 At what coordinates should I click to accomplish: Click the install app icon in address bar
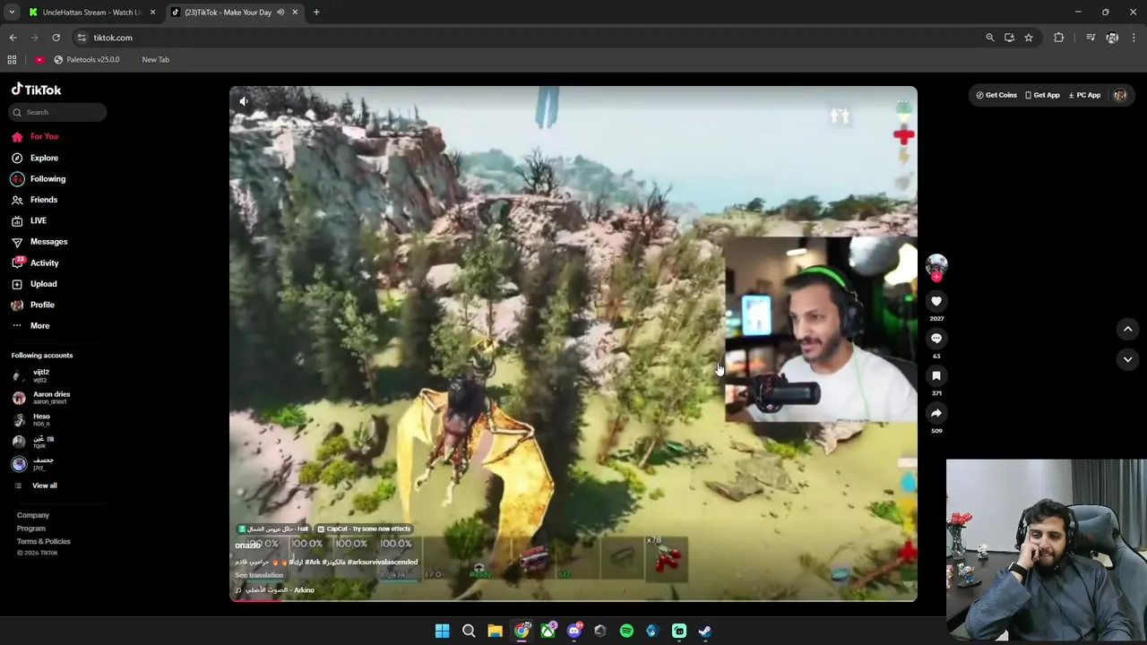tap(1009, 38)
